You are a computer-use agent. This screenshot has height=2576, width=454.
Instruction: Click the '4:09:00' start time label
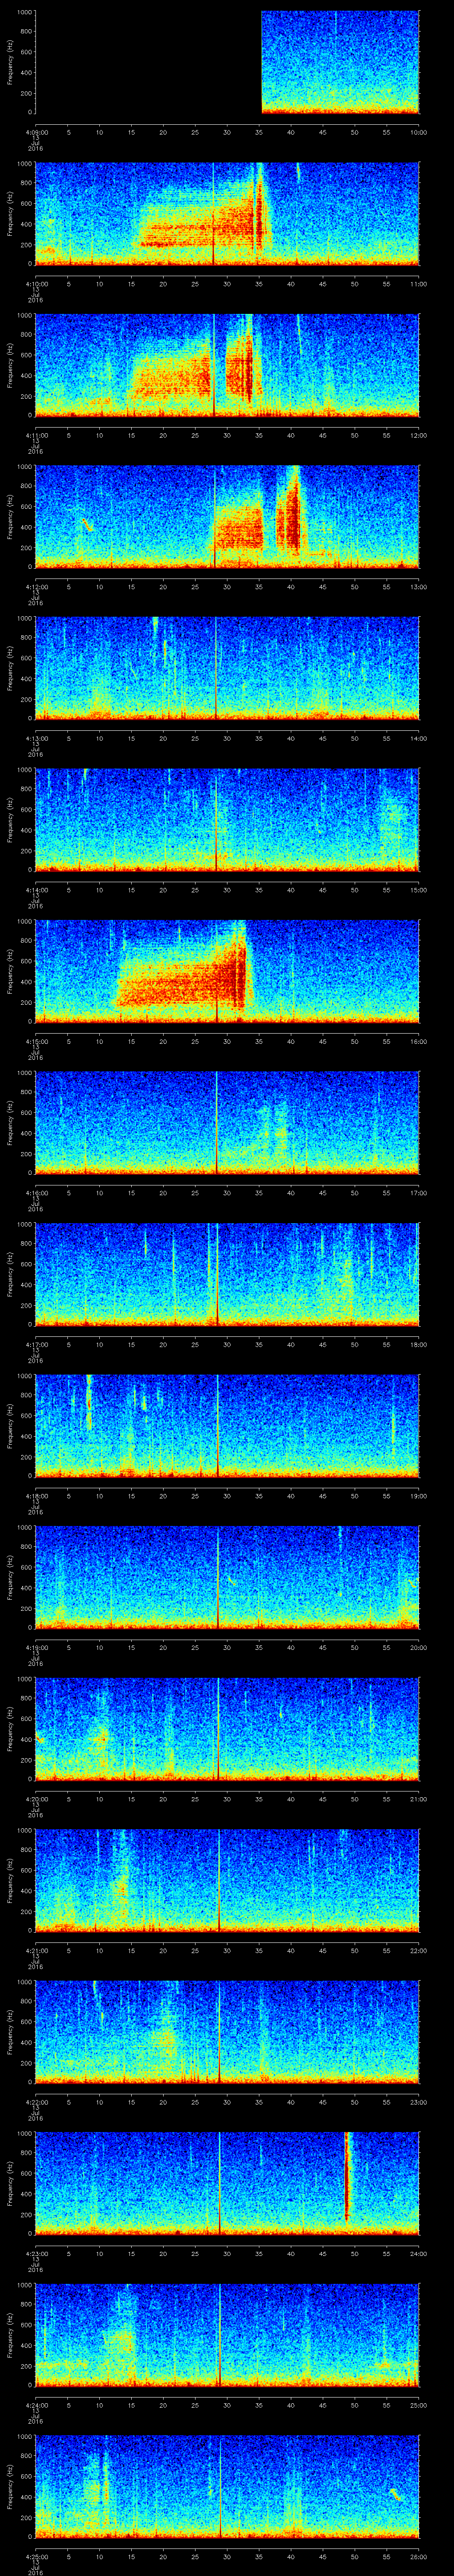[36, 132]
